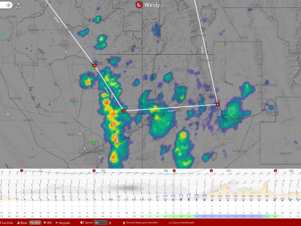This screenshot has width=301, height=226.
Task: Click the Lake Isabella label on the map
Action: (153, 120)
